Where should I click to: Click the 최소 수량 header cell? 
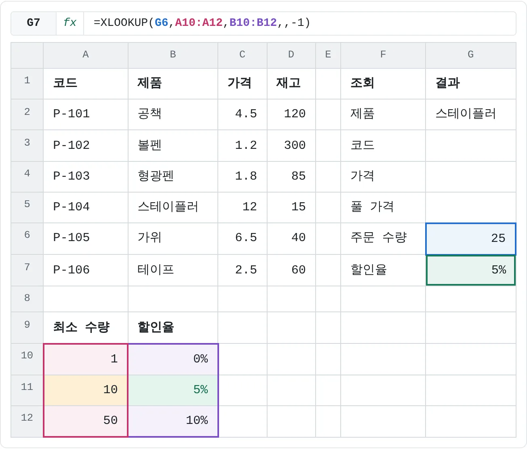[x=86, y=328]
